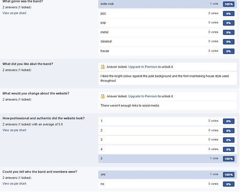The width and height of the screenshot is (240, 193).
Task: Click the 100% badge for rating 5
Action: pyautogui.click(x=229, y=159)
